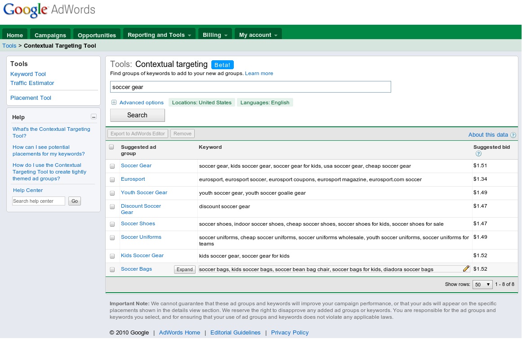Open the Opportunities tab

pos(97,35)
